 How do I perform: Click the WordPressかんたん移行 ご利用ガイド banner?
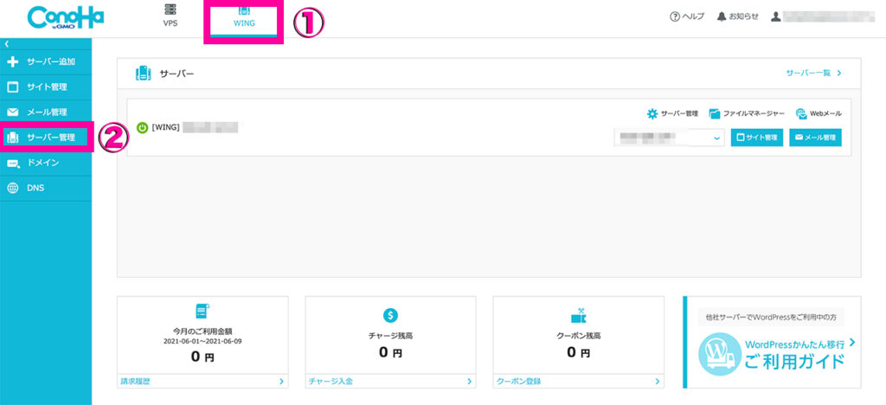point(772,342)
